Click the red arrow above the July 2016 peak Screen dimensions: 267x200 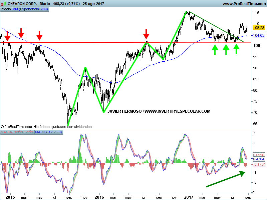146,34
